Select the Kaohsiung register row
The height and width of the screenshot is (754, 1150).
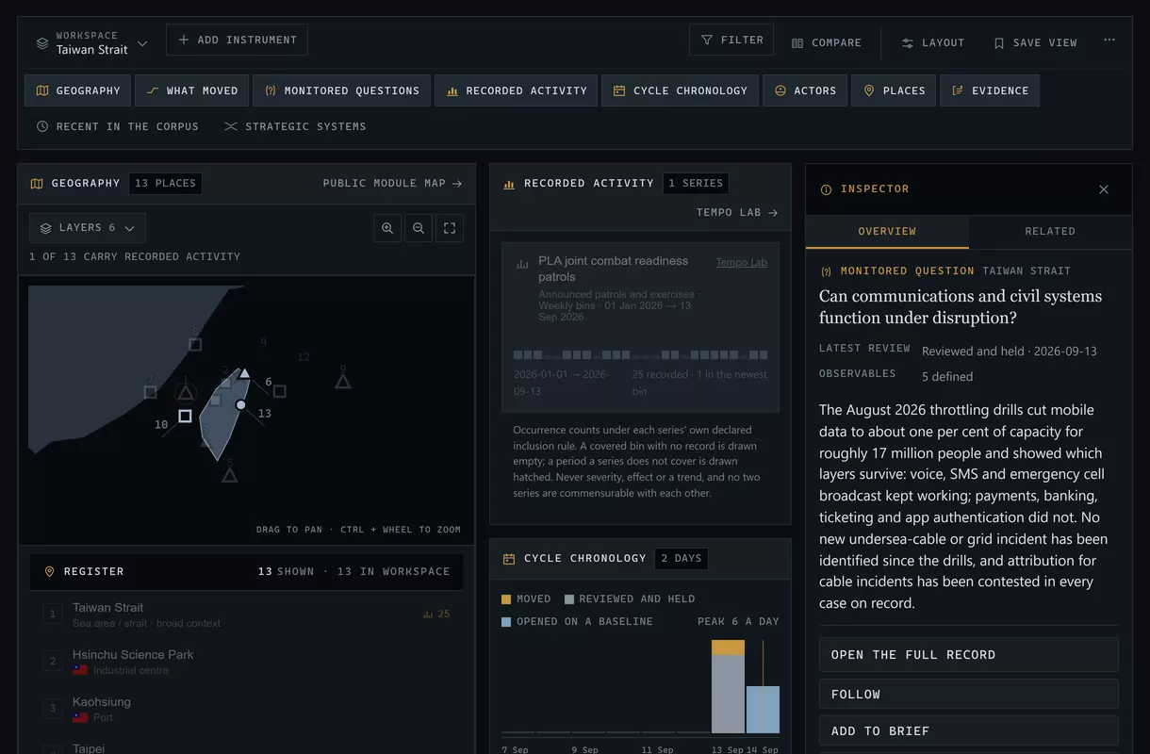(247, 709)
